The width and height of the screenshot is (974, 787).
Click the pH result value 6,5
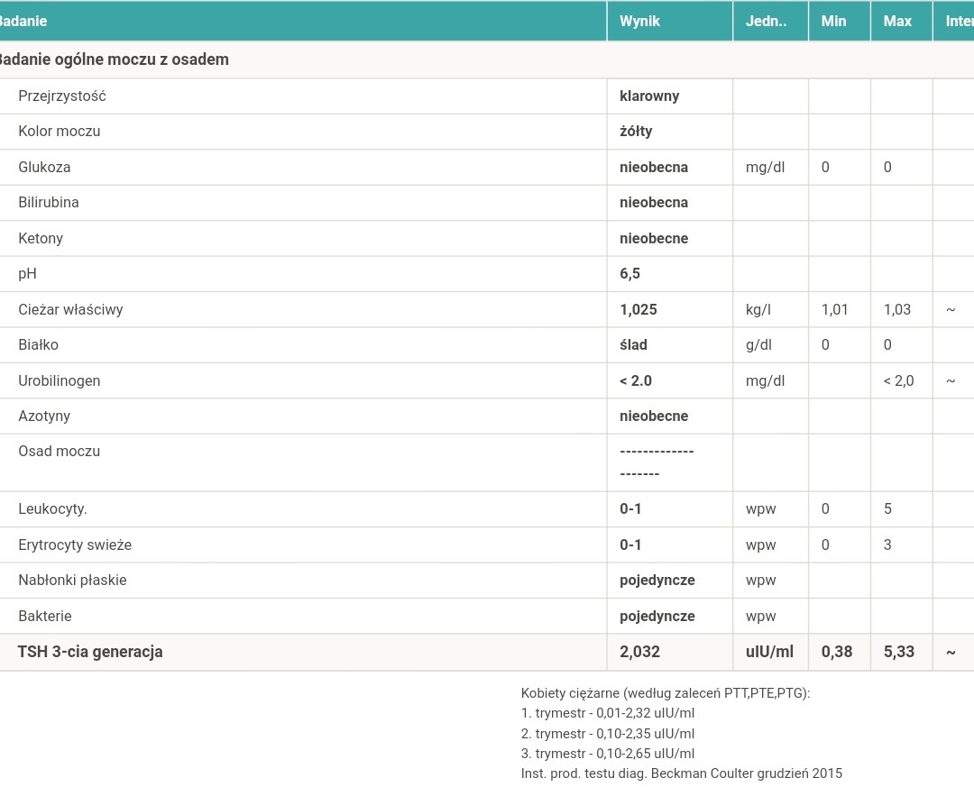[x=629, y=273]
